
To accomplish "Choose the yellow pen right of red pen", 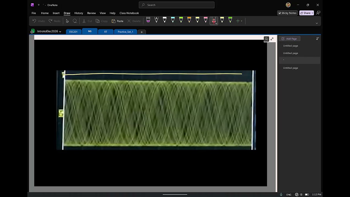I will pyautogui.click(x=222, y=20).
